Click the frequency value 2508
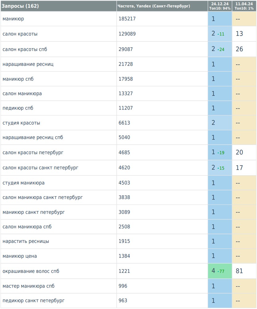The width and height of the screenshot is (257, 309). point(124,226)
